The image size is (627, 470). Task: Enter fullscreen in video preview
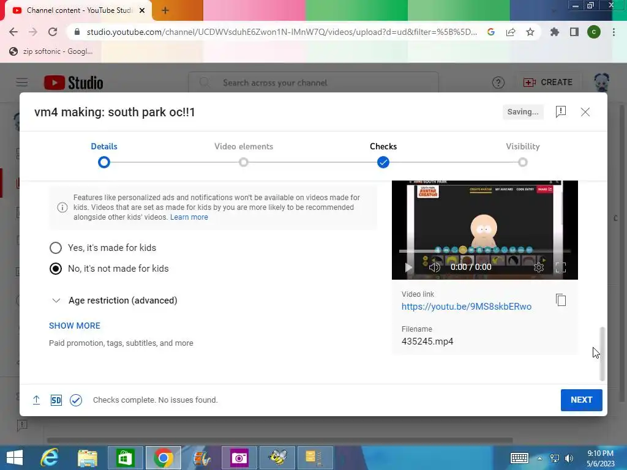coord(561,267)
